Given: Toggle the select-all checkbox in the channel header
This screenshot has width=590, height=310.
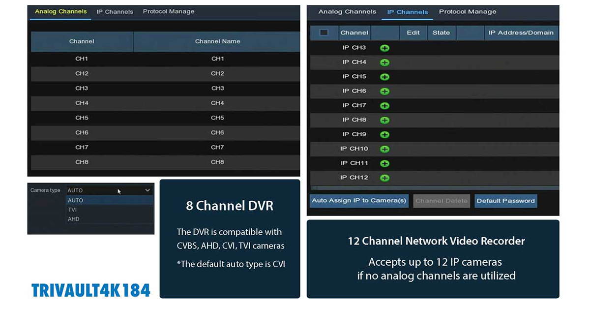Looking at the screenshot, I should [x=324, y=32].
